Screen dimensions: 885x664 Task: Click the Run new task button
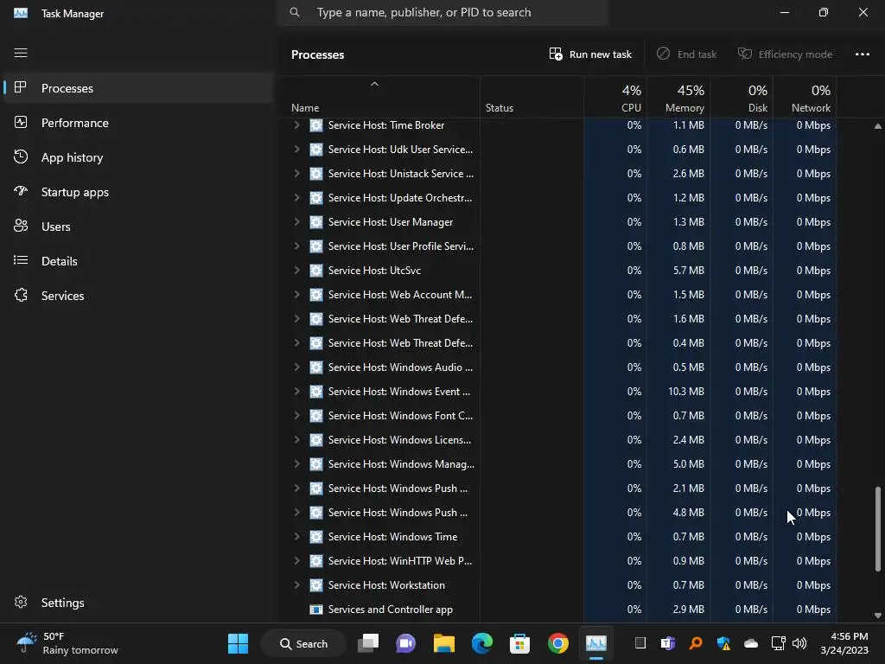590,54
